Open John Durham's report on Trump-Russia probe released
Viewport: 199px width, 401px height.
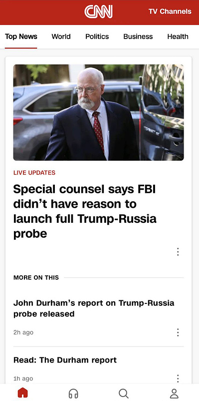(94, 308)
